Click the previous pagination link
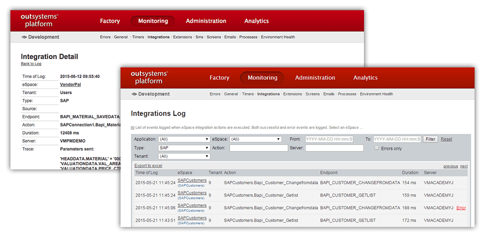The width and height of the screenshot is (486, 238). tap(450, 166)
